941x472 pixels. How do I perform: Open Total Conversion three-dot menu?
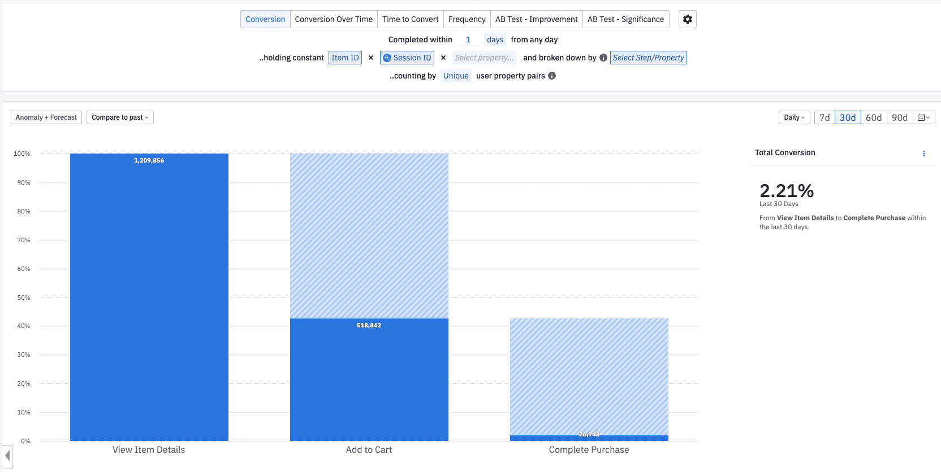[x=923, y=154]
